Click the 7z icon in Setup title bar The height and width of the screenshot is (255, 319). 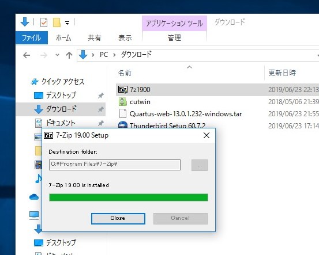coord(48,135)
